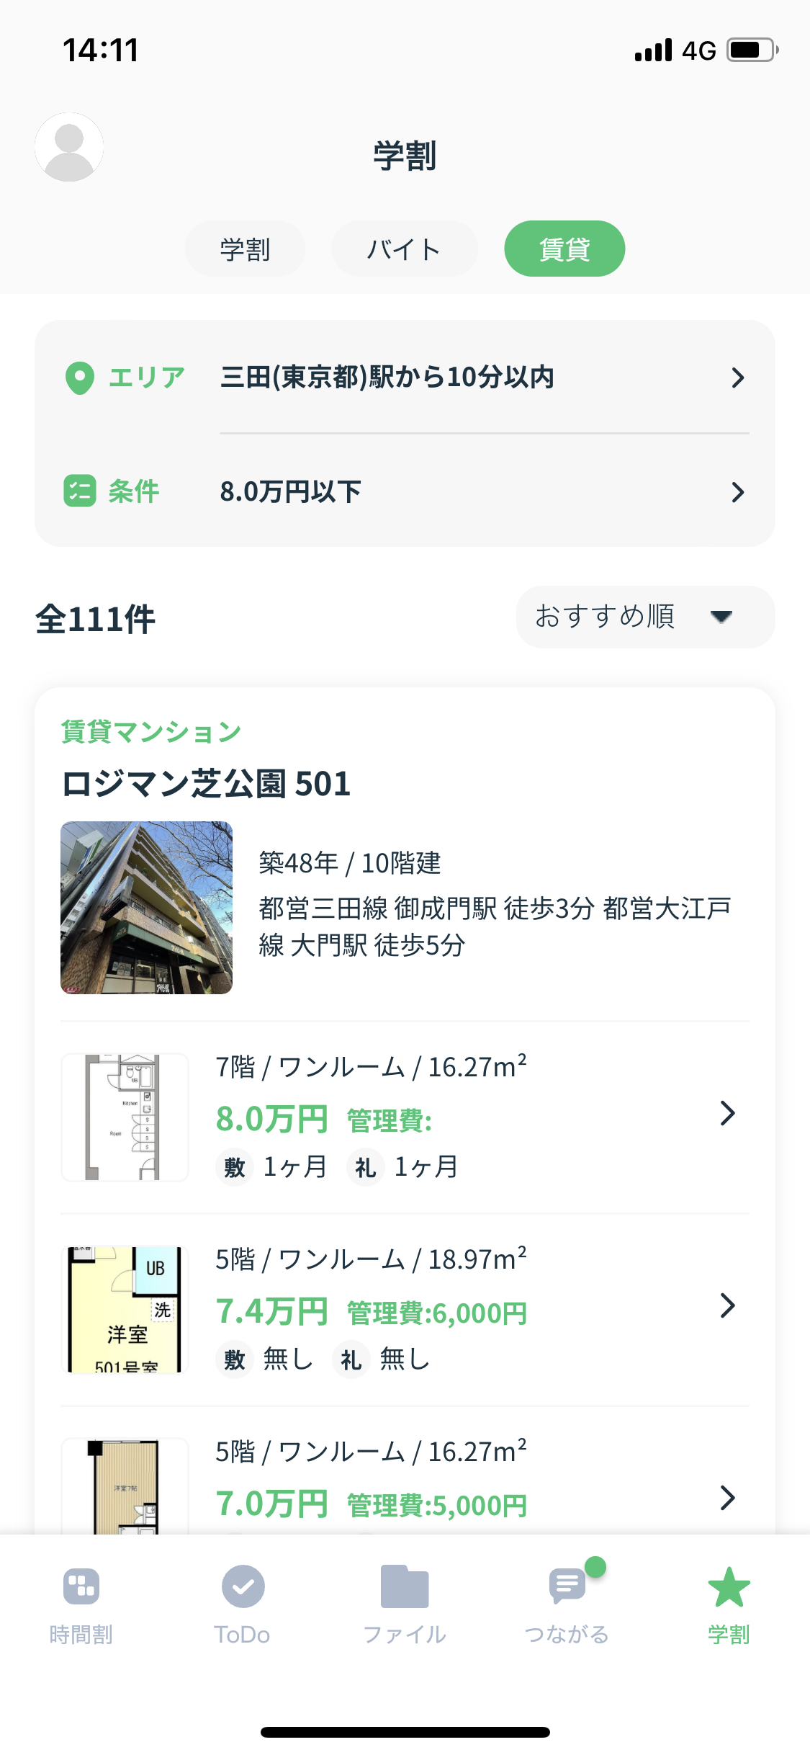View the ロジマン芝公園 building photo
The height and width of the screenshot is (1755, 810).
146,908
